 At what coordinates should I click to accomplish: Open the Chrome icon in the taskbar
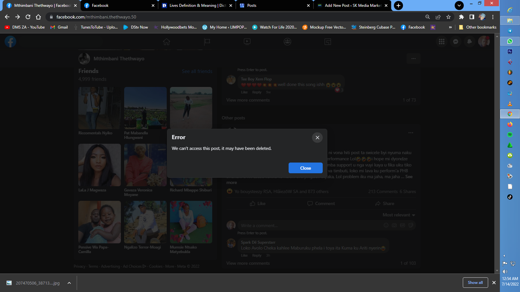point(510,114)
